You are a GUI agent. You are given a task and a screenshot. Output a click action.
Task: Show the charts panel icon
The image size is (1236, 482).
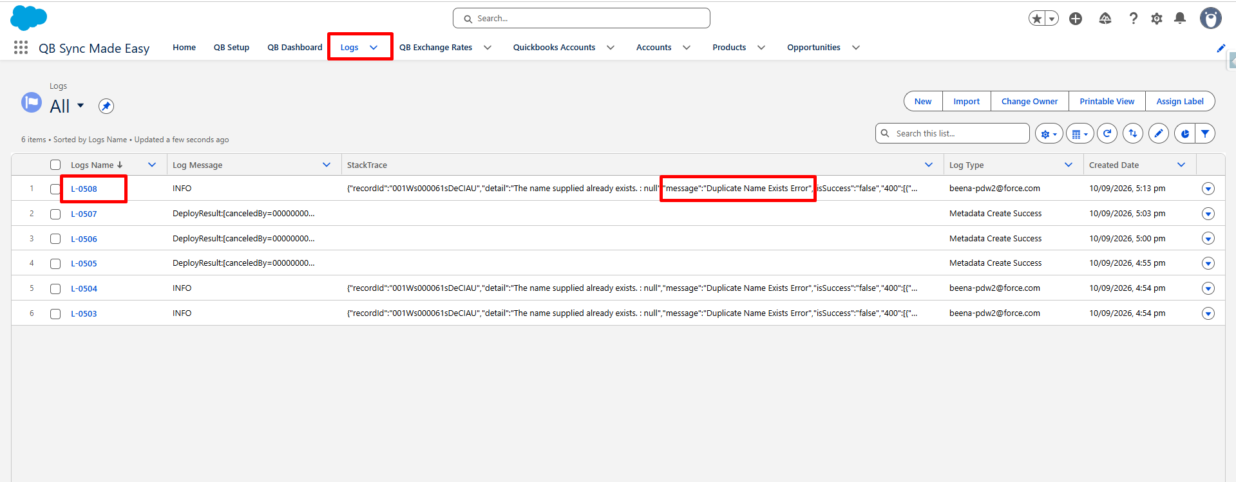coord(1184,134)
